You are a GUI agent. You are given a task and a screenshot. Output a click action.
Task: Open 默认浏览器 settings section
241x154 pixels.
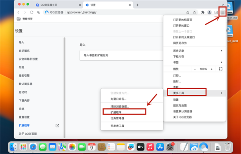click(x=26, y=84)
